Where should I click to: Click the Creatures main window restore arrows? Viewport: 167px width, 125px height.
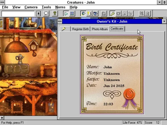[x=164, y=2]
